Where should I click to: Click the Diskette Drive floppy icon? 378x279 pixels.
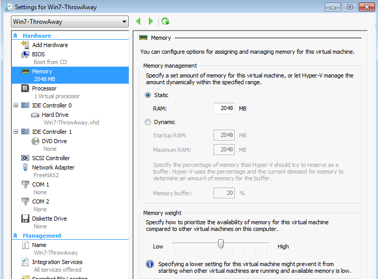[x=25, y=219]
